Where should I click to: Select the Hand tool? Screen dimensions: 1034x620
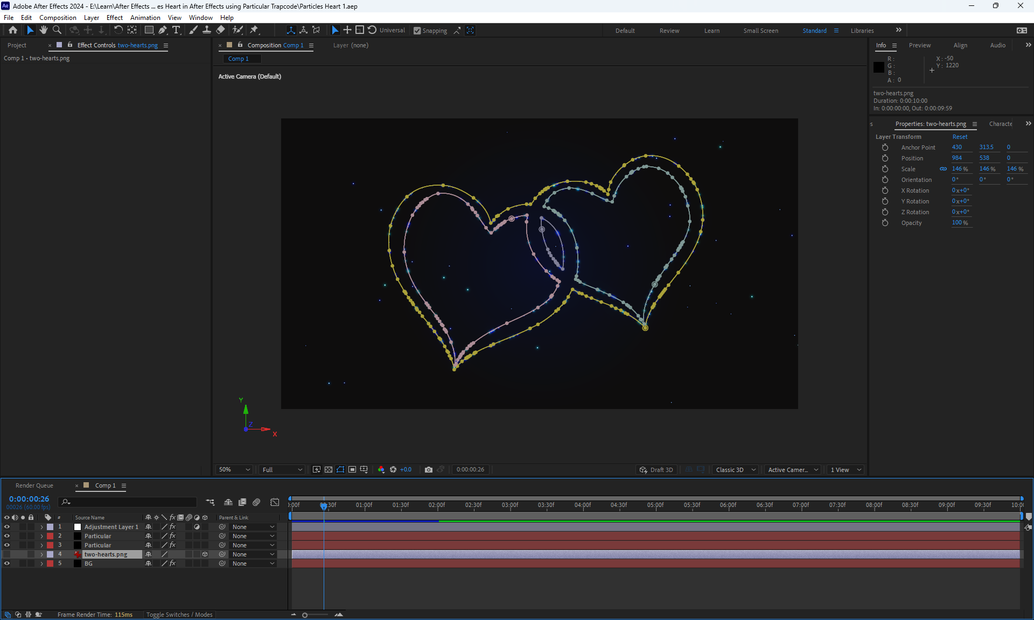(44, 30)
